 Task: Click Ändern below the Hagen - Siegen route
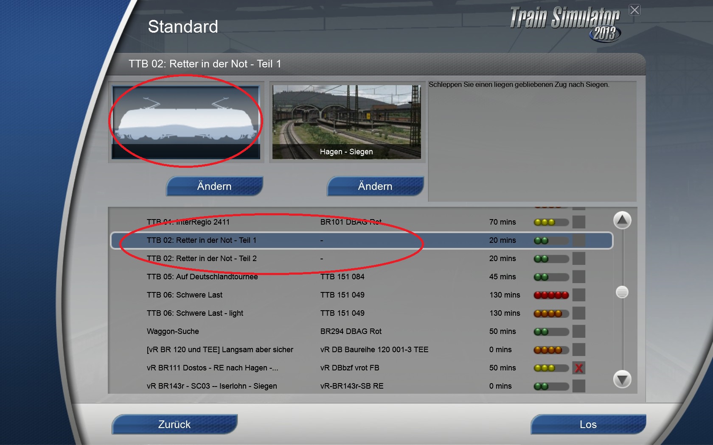pyautogui.click(x=375, y=186)
